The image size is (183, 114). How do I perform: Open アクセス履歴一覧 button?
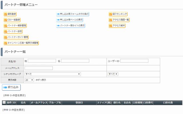tap(119, 20)
